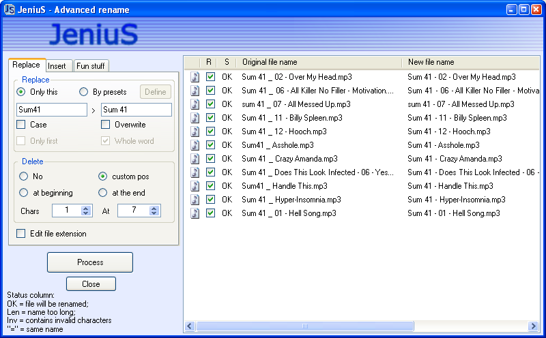Choose the No delete option
The width and height of the screenshot is (546, 338).
23,176
